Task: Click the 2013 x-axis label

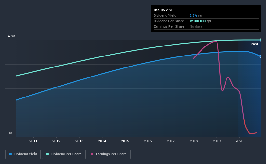Action: click(79, 141)
